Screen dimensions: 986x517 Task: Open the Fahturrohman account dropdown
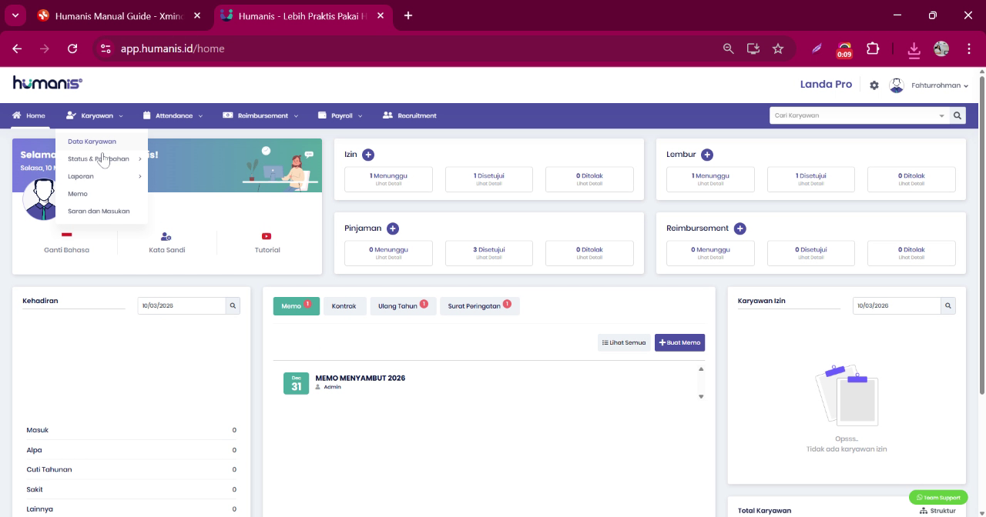coord(940,85)
